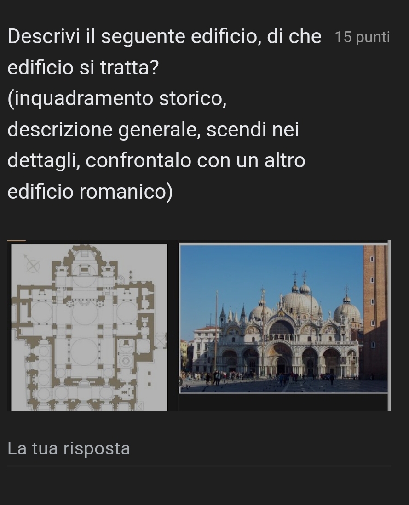Click the north compass icon on floor plan

32,264
